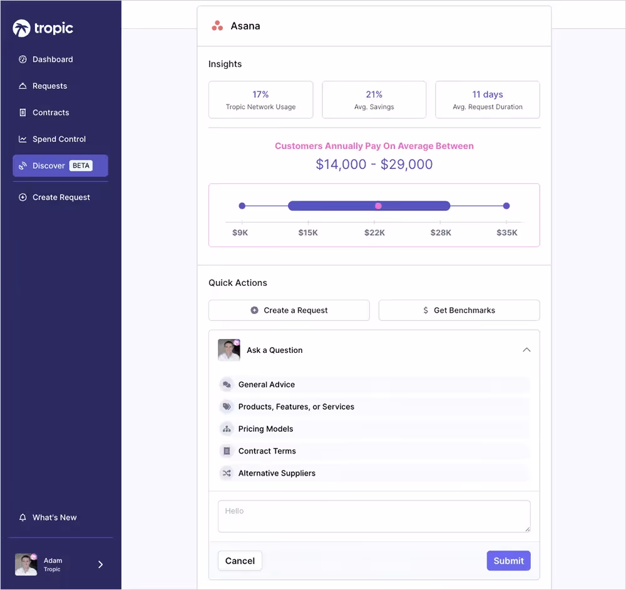Click Adam's profile photo in sidebar
The height and width of the screenshot is (590, 626).
26,564
